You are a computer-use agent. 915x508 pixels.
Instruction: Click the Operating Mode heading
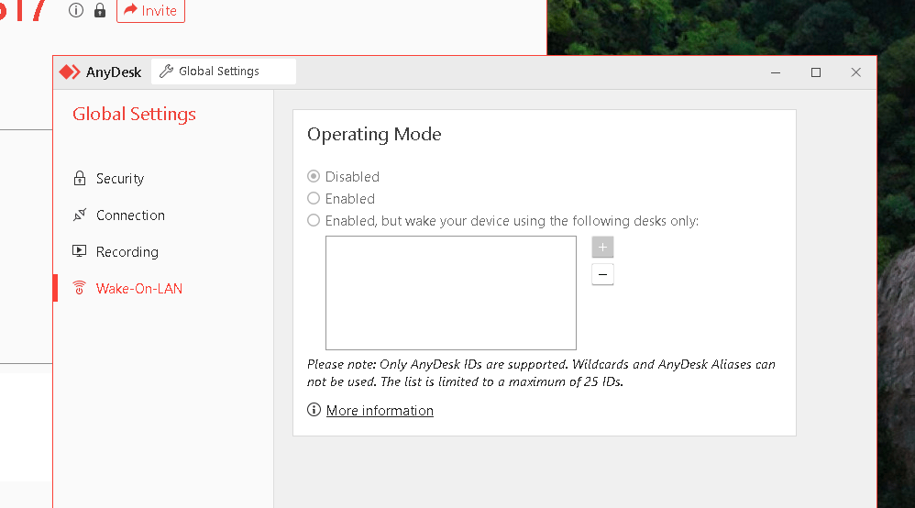click(x=374, y=134)
